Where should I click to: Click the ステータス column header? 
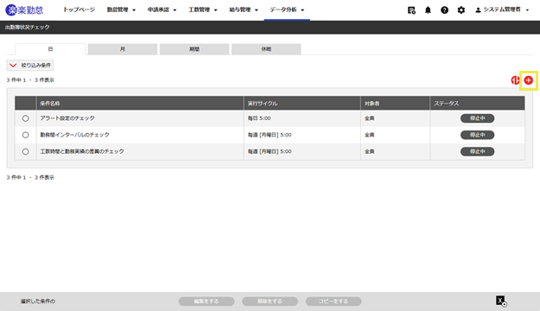click(x=477, y=104)
